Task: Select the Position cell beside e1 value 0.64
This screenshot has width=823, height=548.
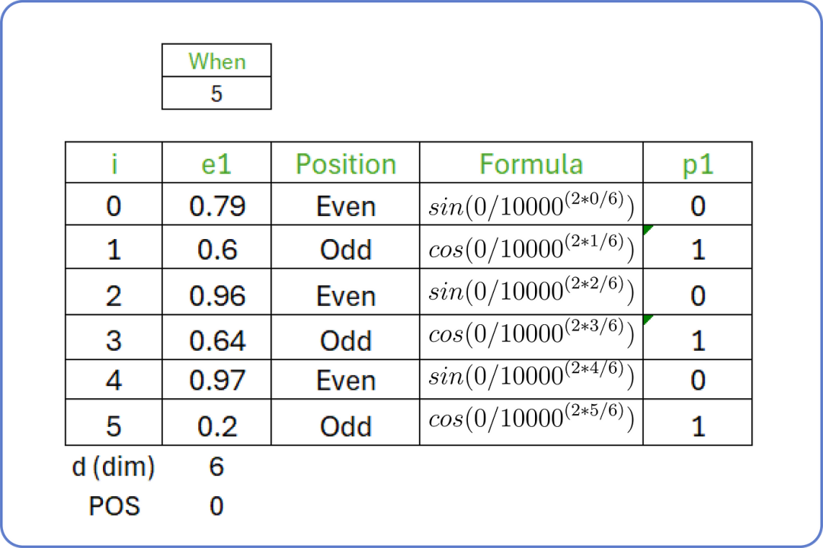Action: coord(345,339)
